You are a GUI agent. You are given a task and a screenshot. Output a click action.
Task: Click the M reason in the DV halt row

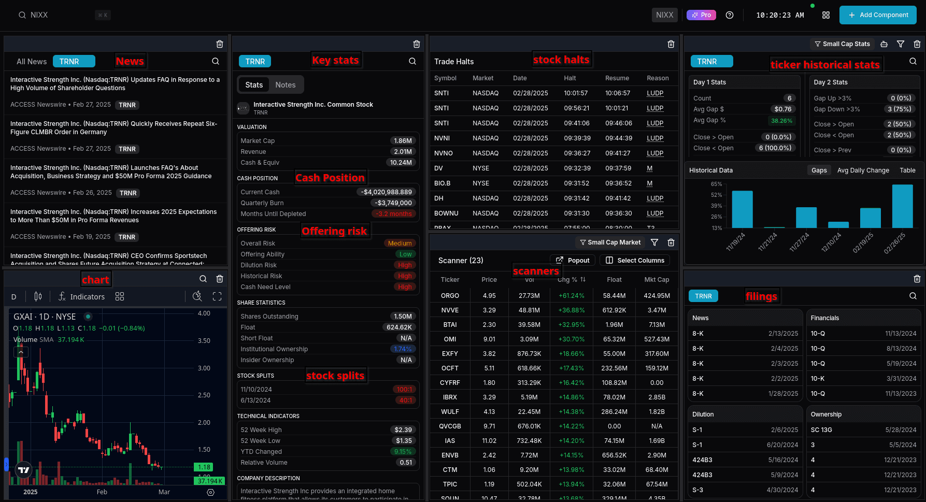pyautogui.click(x=650, y=168)
